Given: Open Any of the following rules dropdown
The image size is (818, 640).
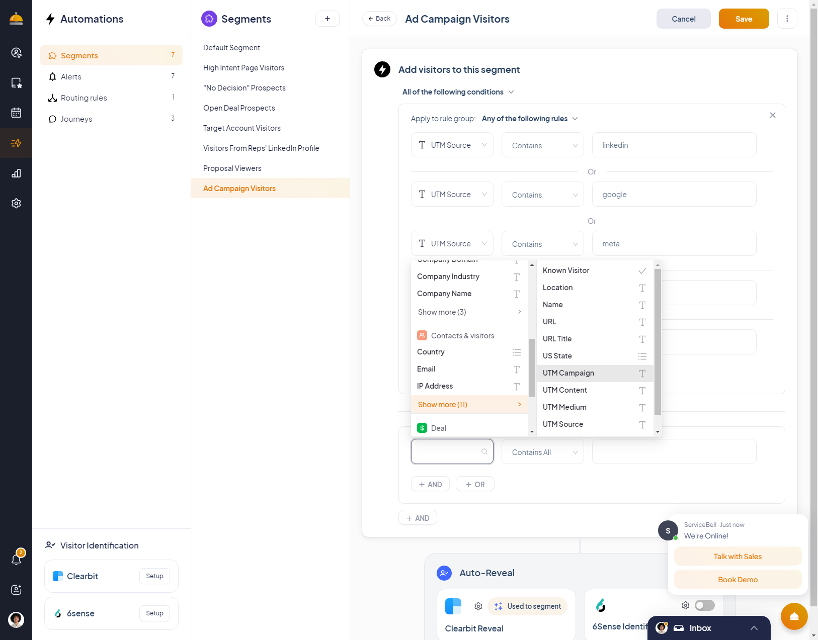Looking at the screenshot, I should point(530,119).
